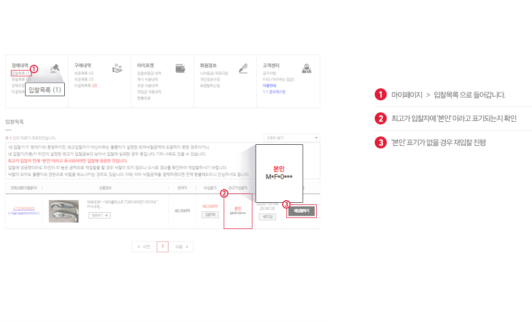This screenshot has height=322, width=532.
Task: Open 입찰보증금 내역 under 마이포켓
Action: click(x=149, y=74)
